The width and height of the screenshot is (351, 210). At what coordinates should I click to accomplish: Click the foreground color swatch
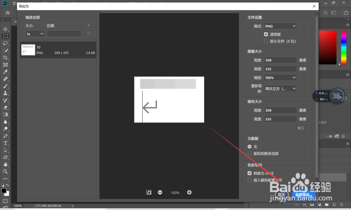coord(4,191)
